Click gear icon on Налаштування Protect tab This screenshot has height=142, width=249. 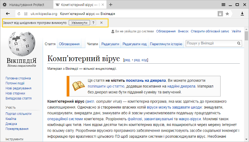coord(5,5)
